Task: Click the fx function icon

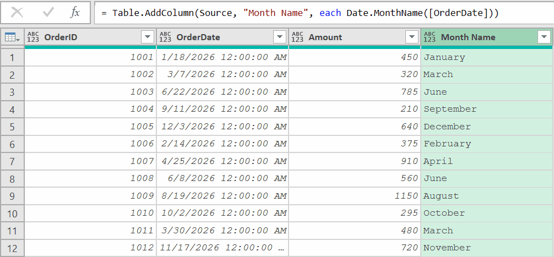Action: coord(75,13)
